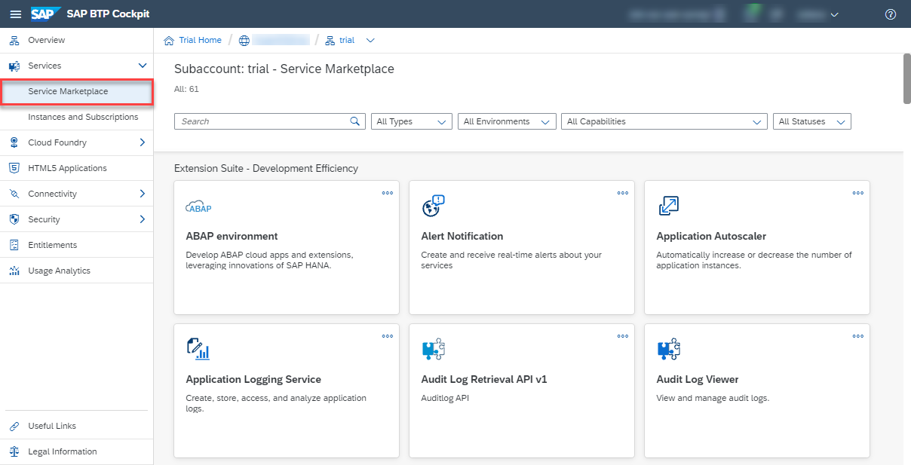Click the HTML5 Applications sidebar icon
Screen dimensions: 911x465
[14, 168]
